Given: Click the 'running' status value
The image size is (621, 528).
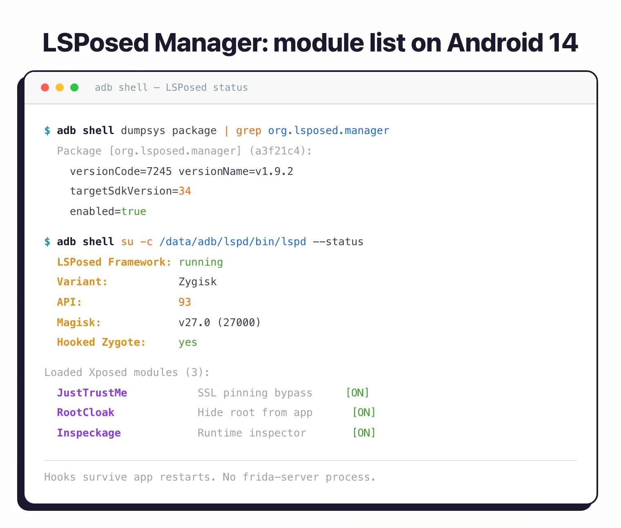Looking at the screenshot, I should 201,262.
